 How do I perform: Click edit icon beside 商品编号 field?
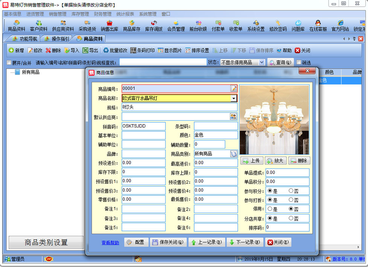(x=234, y=88)
